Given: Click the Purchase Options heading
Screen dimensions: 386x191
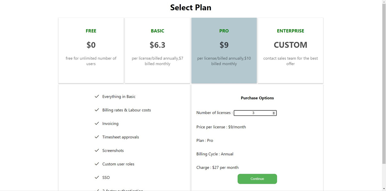Looking at the screenshot, I should click(x=257, y=98).
